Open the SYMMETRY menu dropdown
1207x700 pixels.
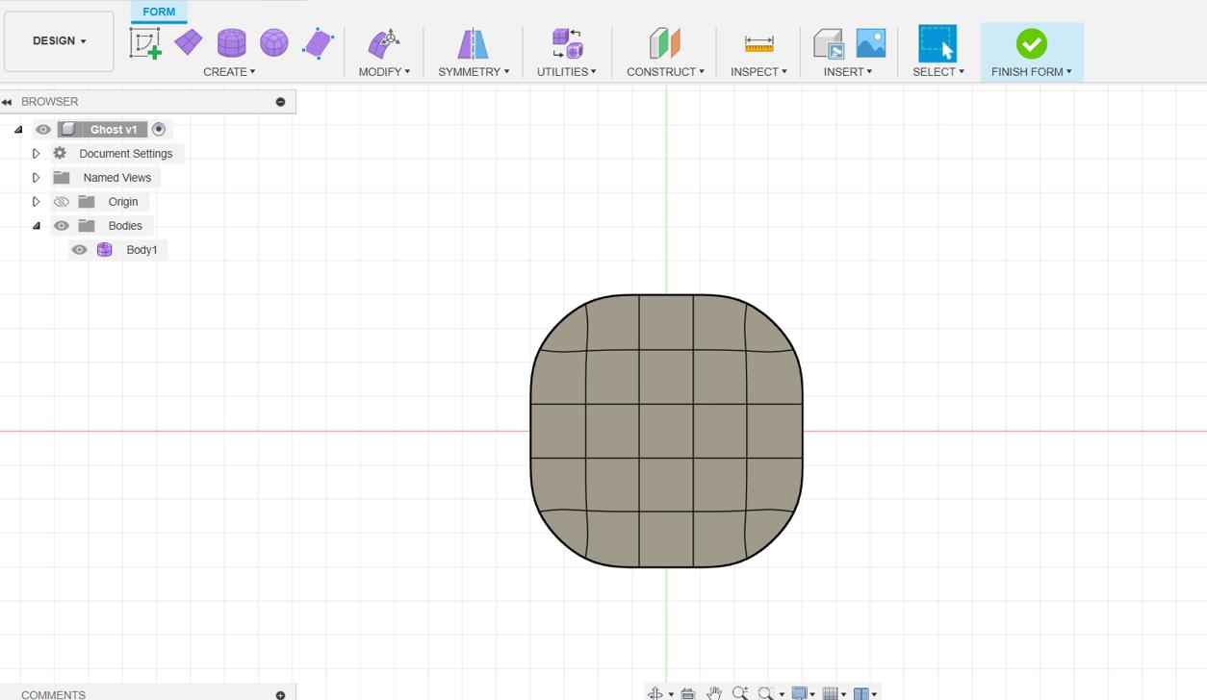[x=474, y=72]
